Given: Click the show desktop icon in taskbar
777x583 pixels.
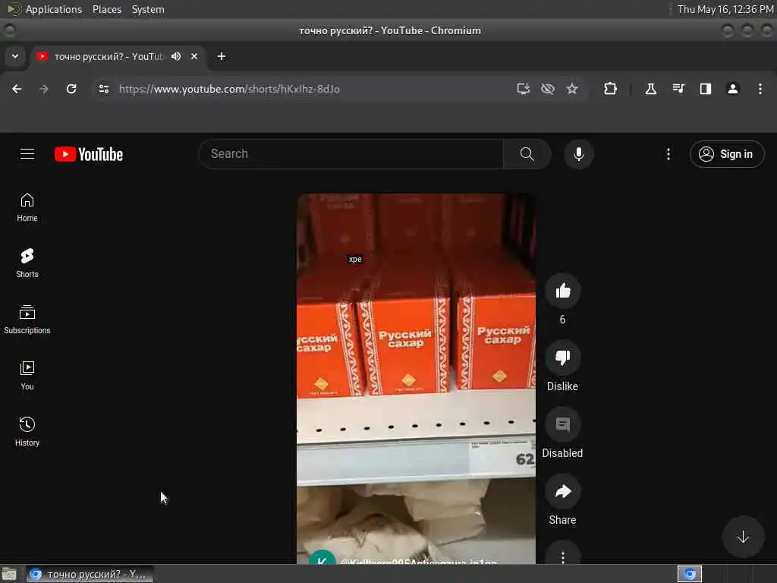Looking at the screenshot, I should 9,574.
